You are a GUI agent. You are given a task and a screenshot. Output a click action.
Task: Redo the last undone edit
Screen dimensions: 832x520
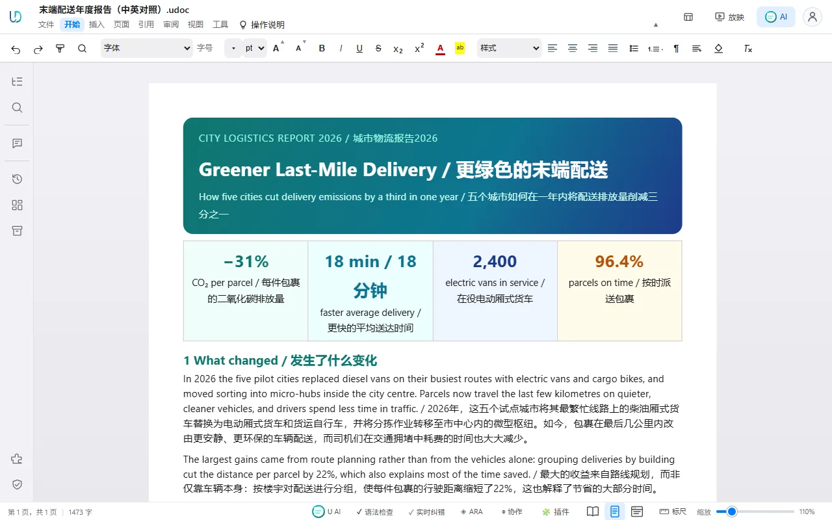(x=38, y=49)
